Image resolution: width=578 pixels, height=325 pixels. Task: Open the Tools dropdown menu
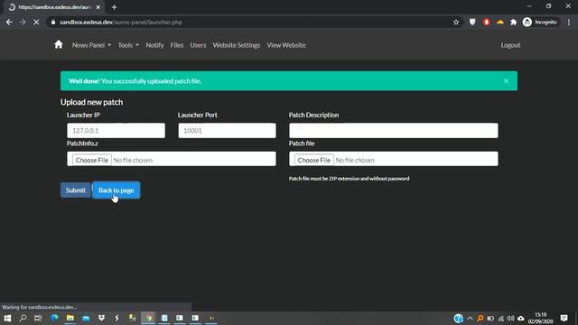(x=128, y=45)
